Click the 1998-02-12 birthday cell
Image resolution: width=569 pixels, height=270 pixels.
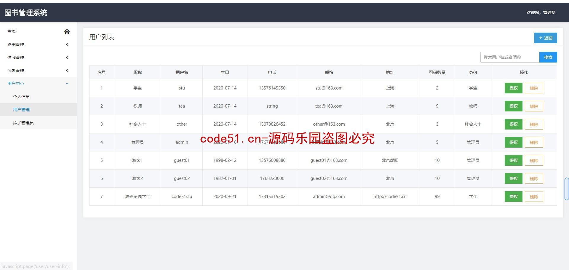click(x=225, y=160)
